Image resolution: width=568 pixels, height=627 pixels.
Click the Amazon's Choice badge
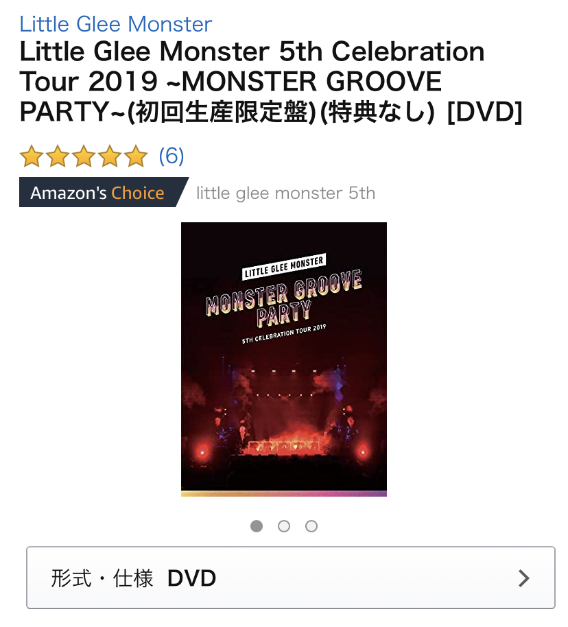[103, 192]
